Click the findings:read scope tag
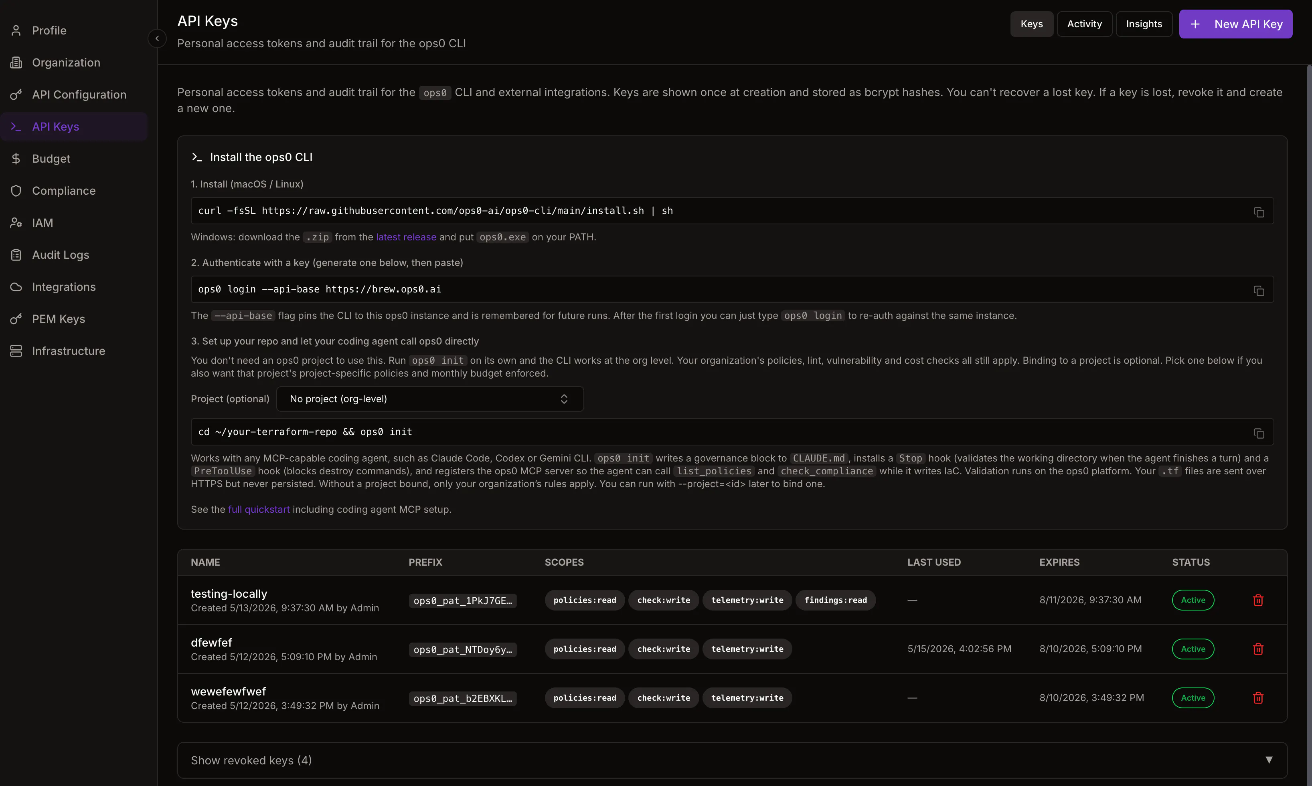Viewport: 1312px width, 786px height. [x=836, y=600]
